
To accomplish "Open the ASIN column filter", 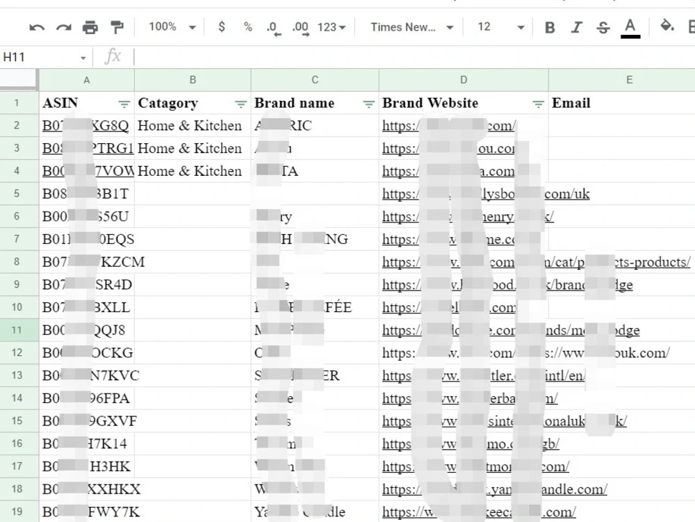I will [x=124, y=104].
